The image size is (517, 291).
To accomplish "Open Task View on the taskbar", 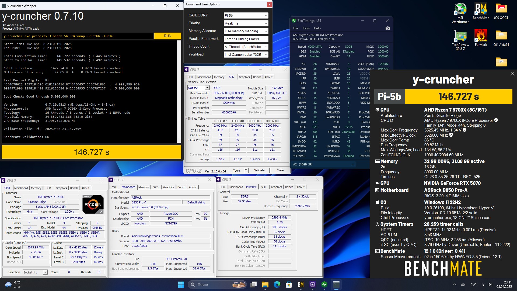I will pyautogui.click(x=253, y=285).
